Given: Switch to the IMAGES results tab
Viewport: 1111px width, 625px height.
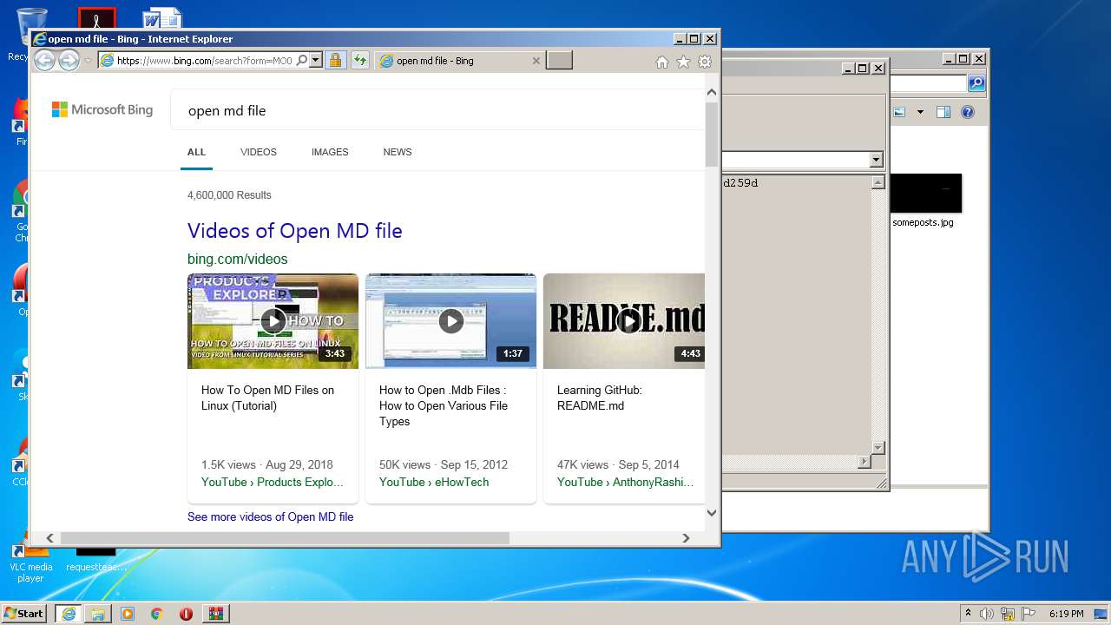Looking at the screenshot, I should 330,152.
